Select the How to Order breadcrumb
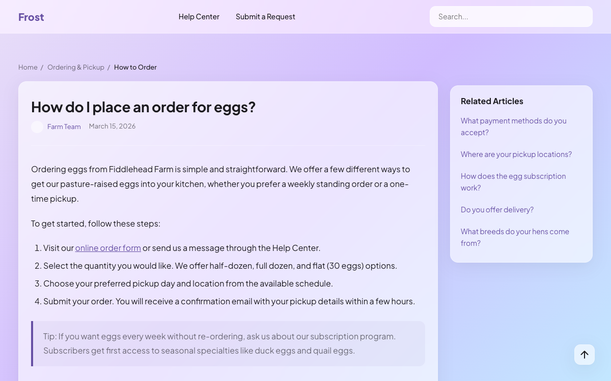 [135, 67]
